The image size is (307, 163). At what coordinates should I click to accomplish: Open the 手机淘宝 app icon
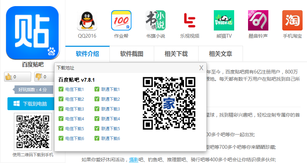coord(292,20)
